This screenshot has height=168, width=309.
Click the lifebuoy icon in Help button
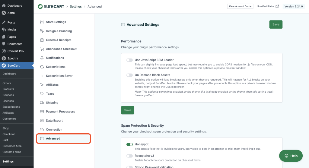(x=286, y=156)
